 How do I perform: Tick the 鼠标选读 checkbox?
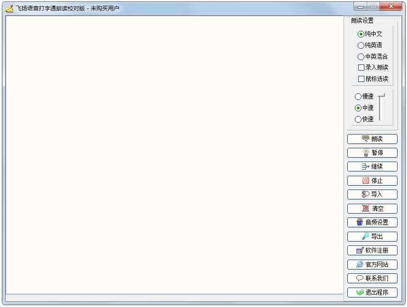(373, 79)
